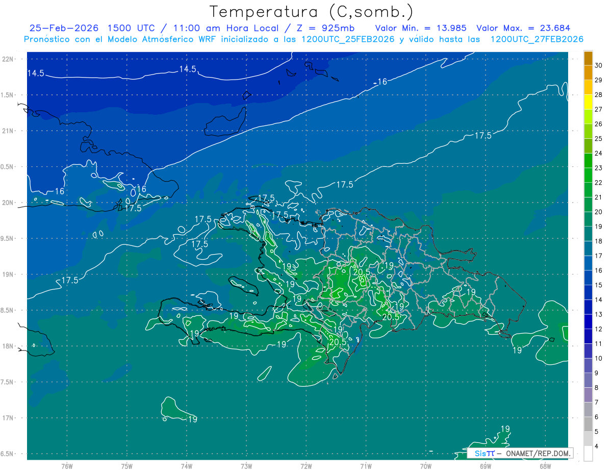
Task: Select the '69W' longitude label
Action: pyautogui.click(x=486, y=466)
